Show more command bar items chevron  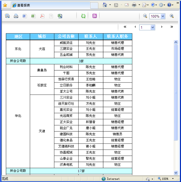click(178, 3)
